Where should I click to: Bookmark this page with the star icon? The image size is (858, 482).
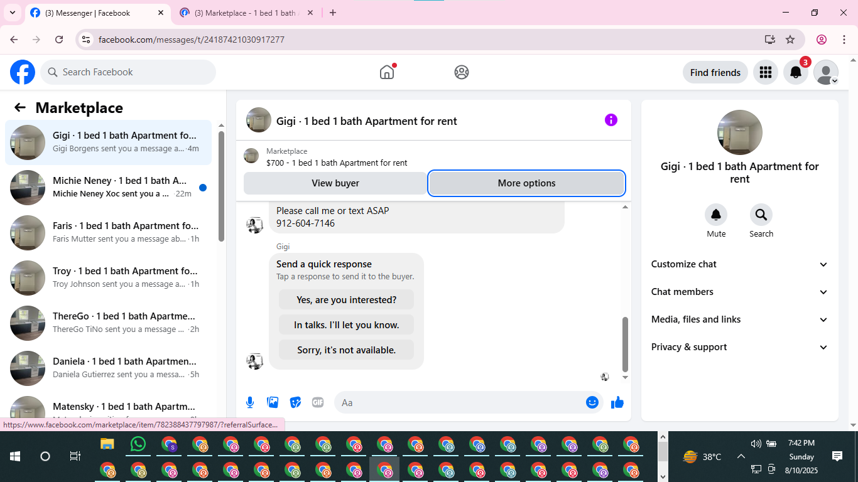[790, 40]
